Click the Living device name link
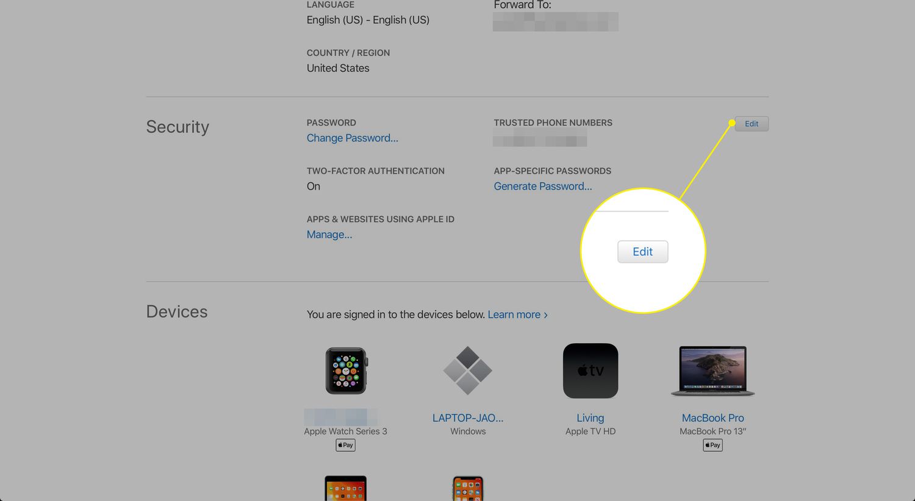 590,418
